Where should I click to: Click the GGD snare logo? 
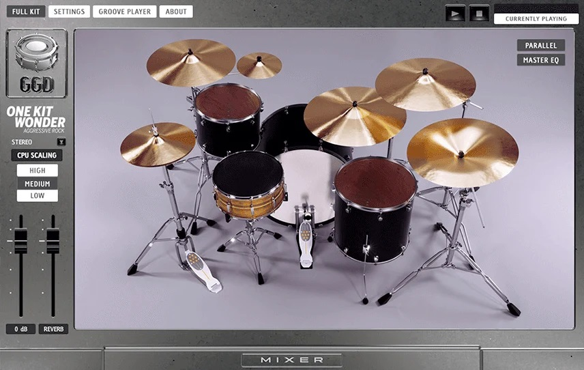coord(36,63)
